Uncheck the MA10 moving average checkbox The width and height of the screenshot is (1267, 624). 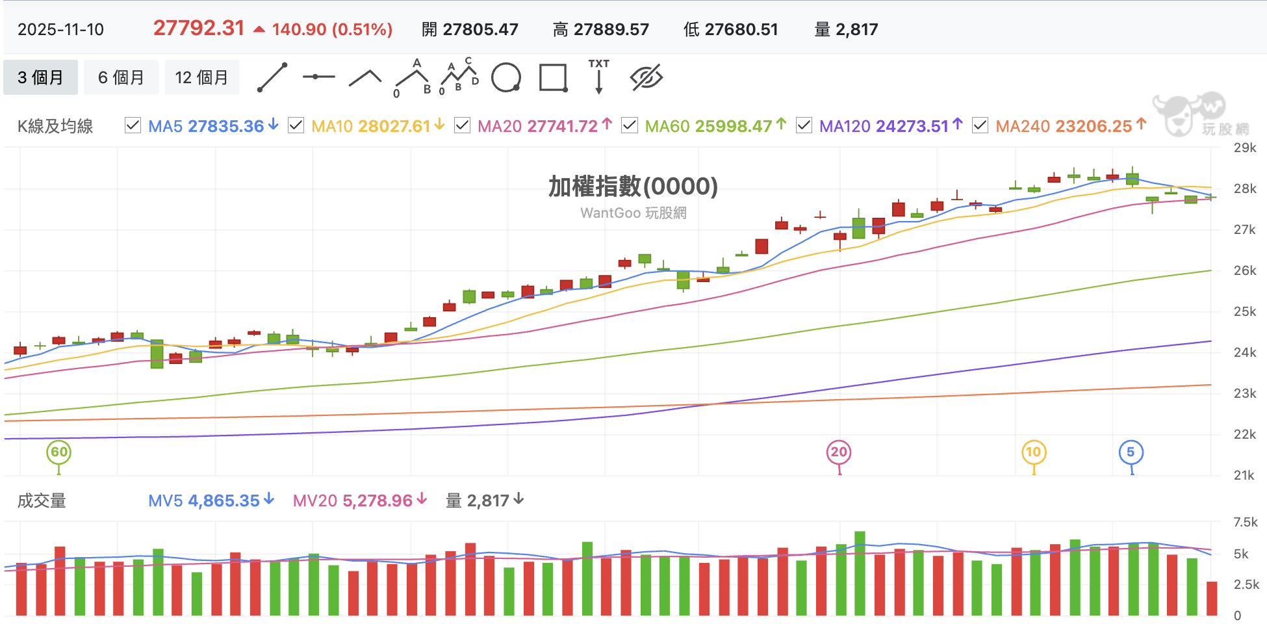pyautogui.click(x=296, y=125)
